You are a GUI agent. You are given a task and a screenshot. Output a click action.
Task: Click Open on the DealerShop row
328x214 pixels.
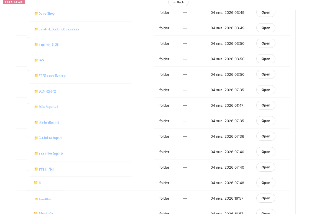coord(266,12)
